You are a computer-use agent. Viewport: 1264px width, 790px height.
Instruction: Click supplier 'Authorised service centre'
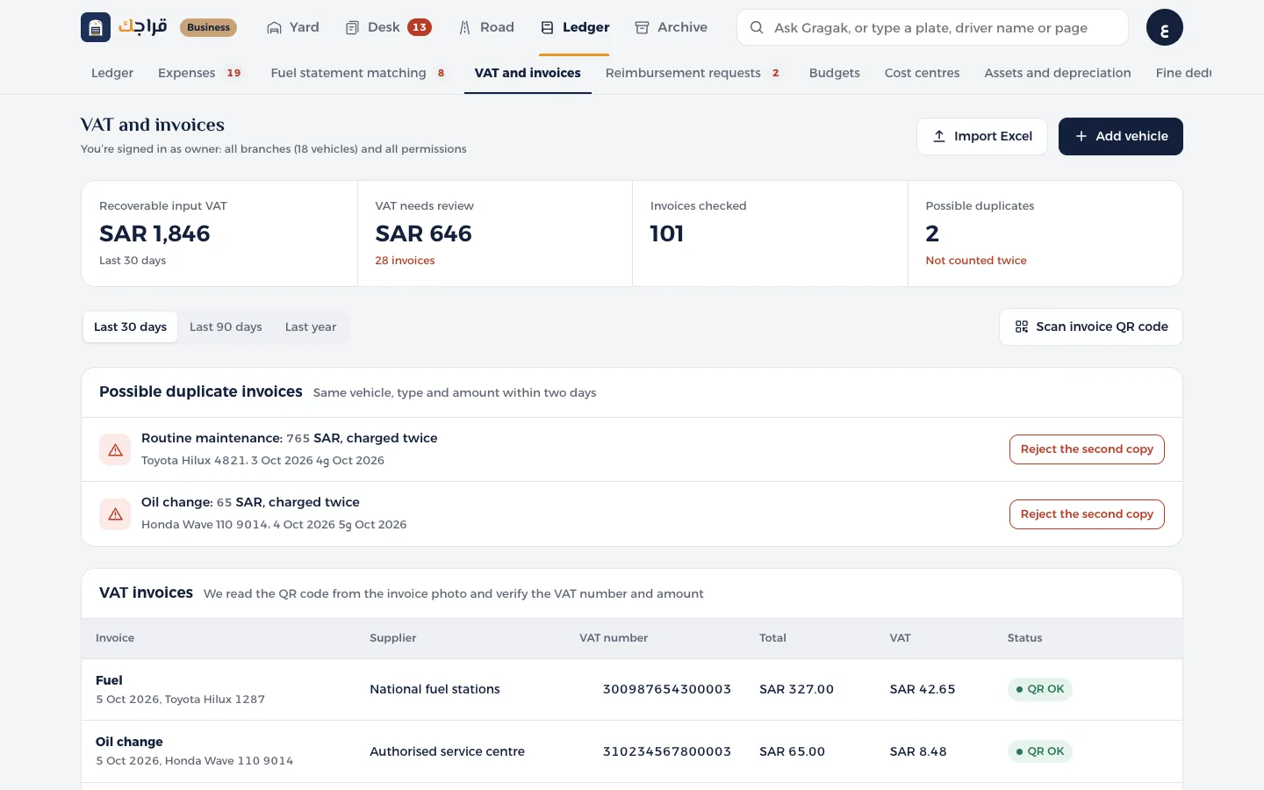pos(447,751)
